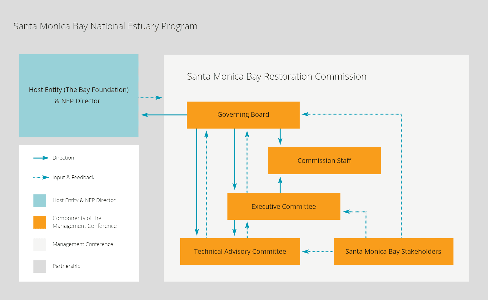
Task: Click the gray Partnership legend swatch
Action: click(x=39, y=266)
